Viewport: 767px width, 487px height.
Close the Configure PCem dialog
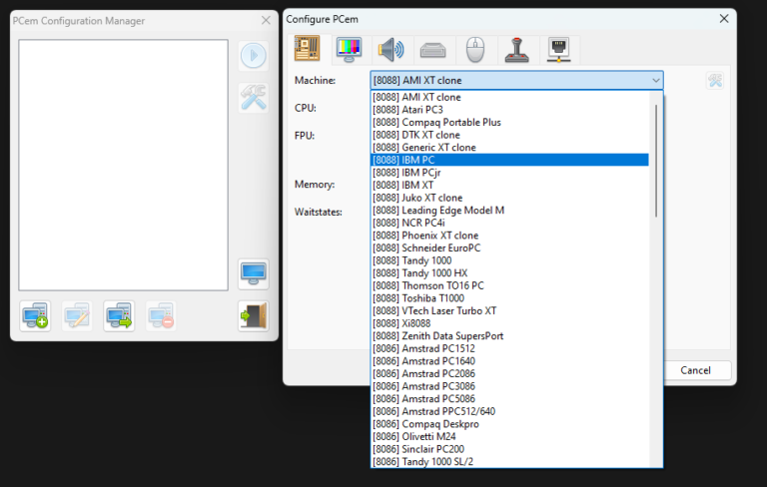click(724, 19)
